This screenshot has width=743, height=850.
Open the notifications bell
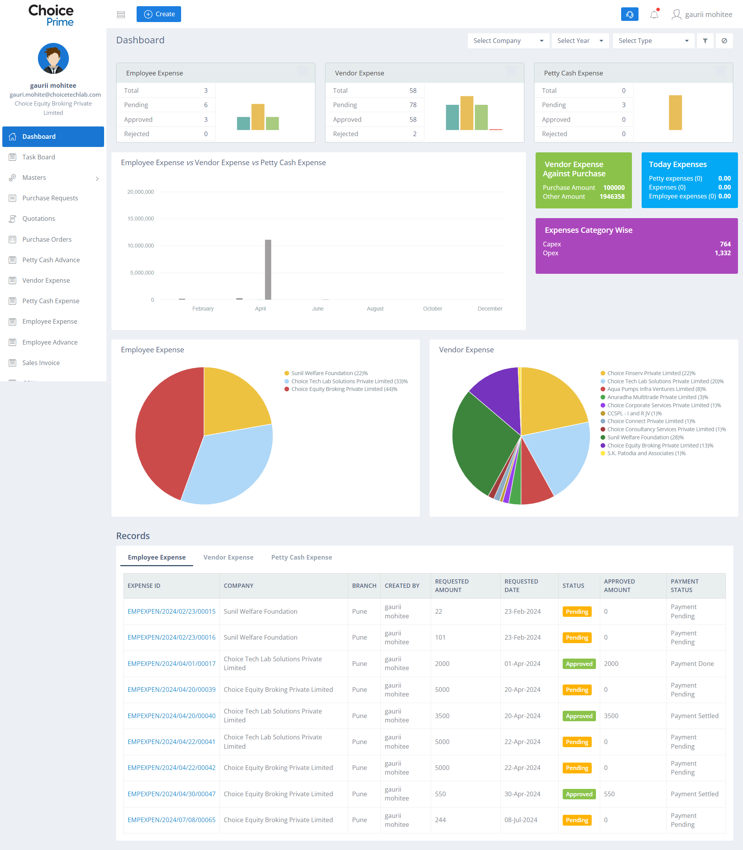[x=654, y=14]
